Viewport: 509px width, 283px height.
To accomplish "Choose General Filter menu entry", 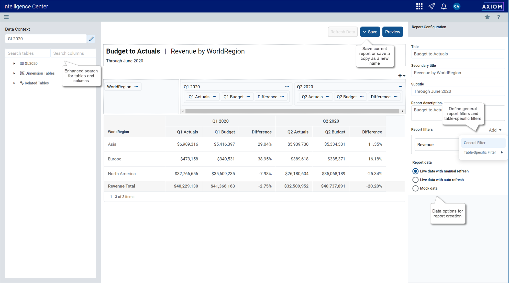I will (474, 143).
